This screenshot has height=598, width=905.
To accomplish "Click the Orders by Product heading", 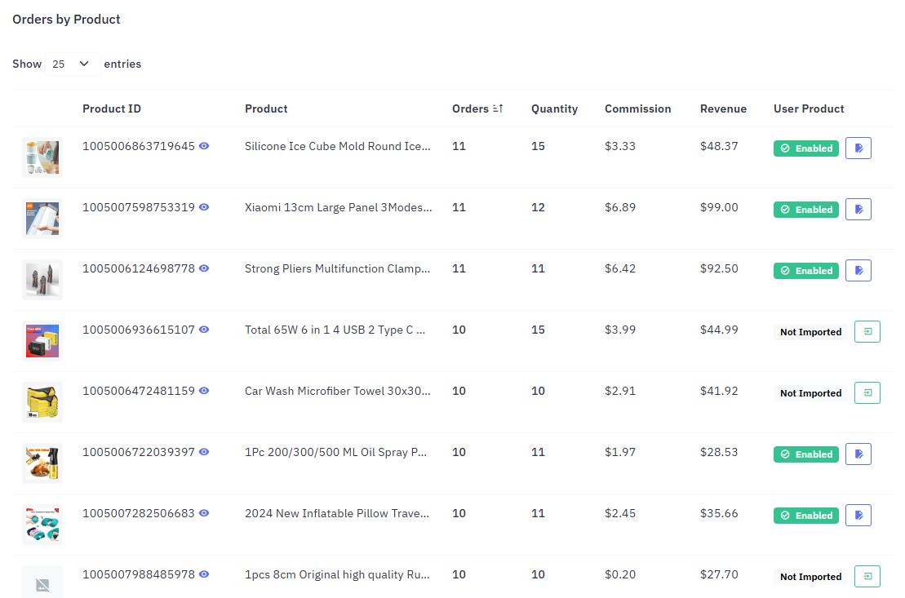I will 66,19.
